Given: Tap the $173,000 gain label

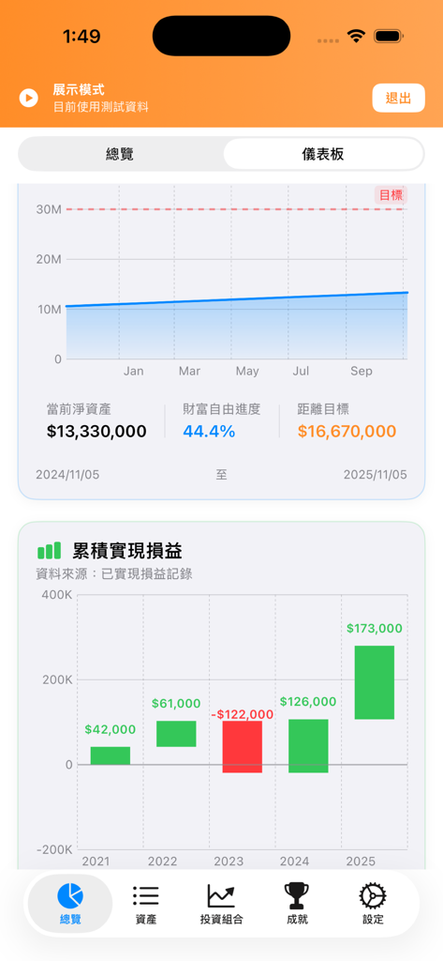Looking at the screenshot, I should click(375, 628).
